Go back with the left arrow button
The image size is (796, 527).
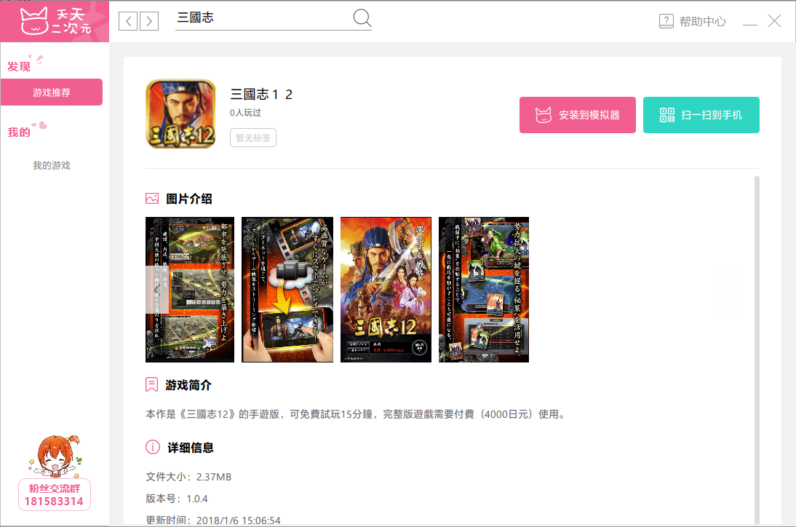coord(128,21)
